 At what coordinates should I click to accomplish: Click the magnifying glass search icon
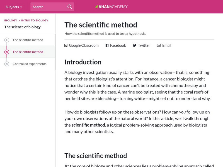click(69, 7)
